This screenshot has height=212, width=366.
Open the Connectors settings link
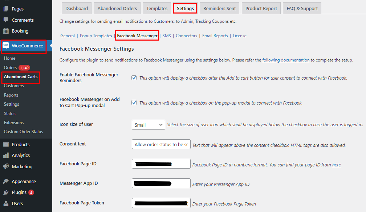click(x=187, y=36)
